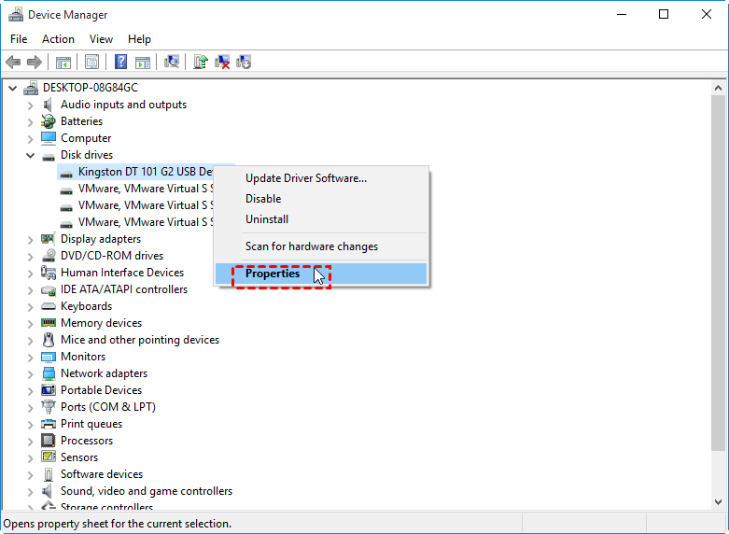Expand the Computer node
The image size is (729, 534).
click(x=30, y=139)
